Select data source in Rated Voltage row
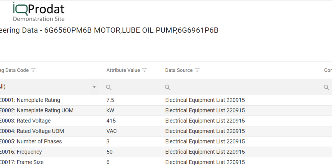 (205, 121)
